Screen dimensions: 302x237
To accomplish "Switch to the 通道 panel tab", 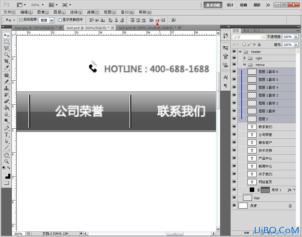I will pos(246,31).
